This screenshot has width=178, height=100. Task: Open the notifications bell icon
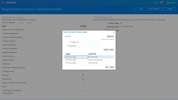pyautogui.click(x=161, y=2)
